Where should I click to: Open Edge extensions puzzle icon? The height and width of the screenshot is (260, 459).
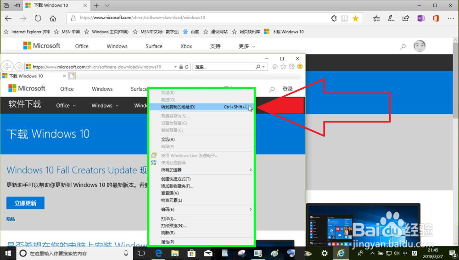(x=334, y=18)
